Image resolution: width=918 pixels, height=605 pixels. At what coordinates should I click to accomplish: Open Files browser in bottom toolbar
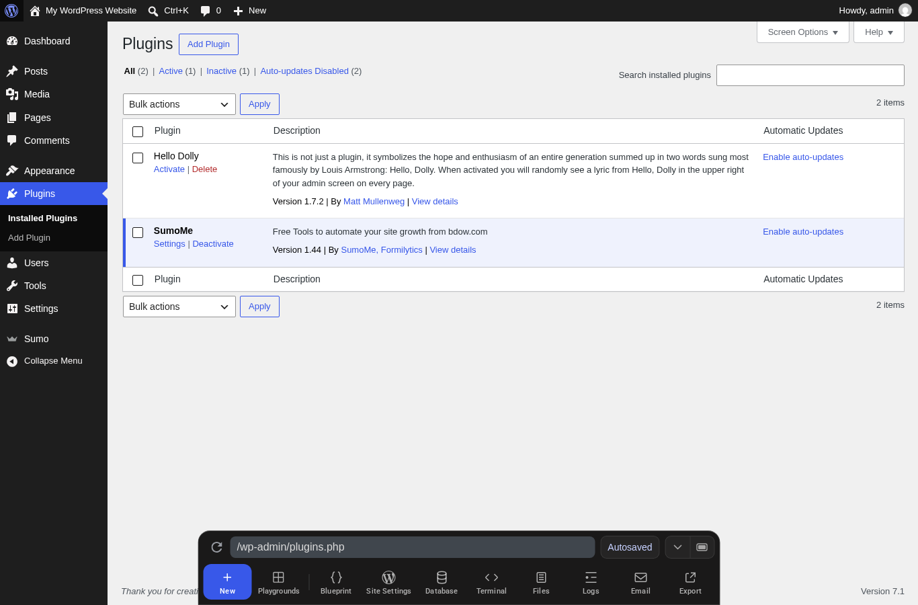(541, 582)
